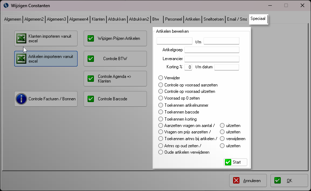The height and width of the screenshot is (191, 311).
Task: Switch to the Klanten tab
Action: coord(98,19)
